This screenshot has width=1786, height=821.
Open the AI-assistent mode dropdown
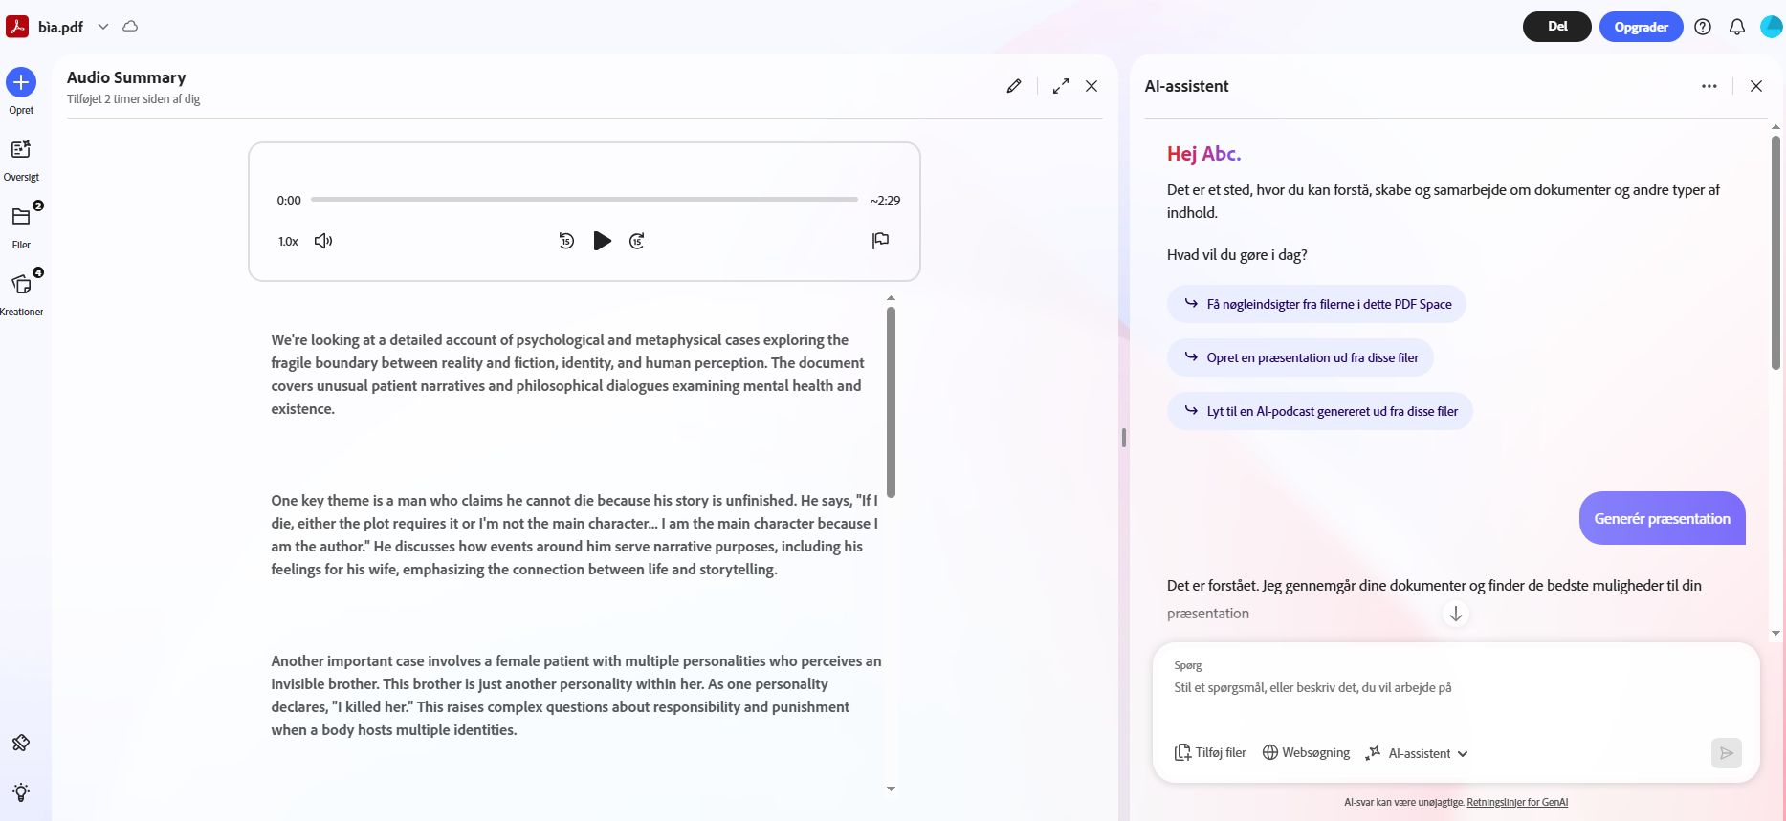(1417, 753)
